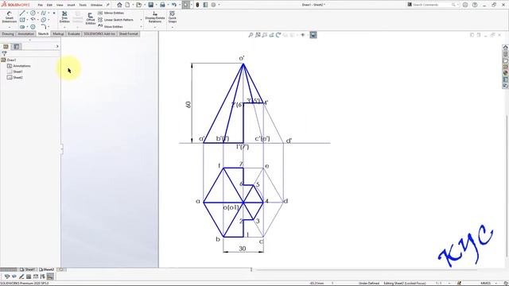Expand the Circle tool dropdown arrow
The height and width of the screenshot is (286, 509).
[x=38, y=13]
